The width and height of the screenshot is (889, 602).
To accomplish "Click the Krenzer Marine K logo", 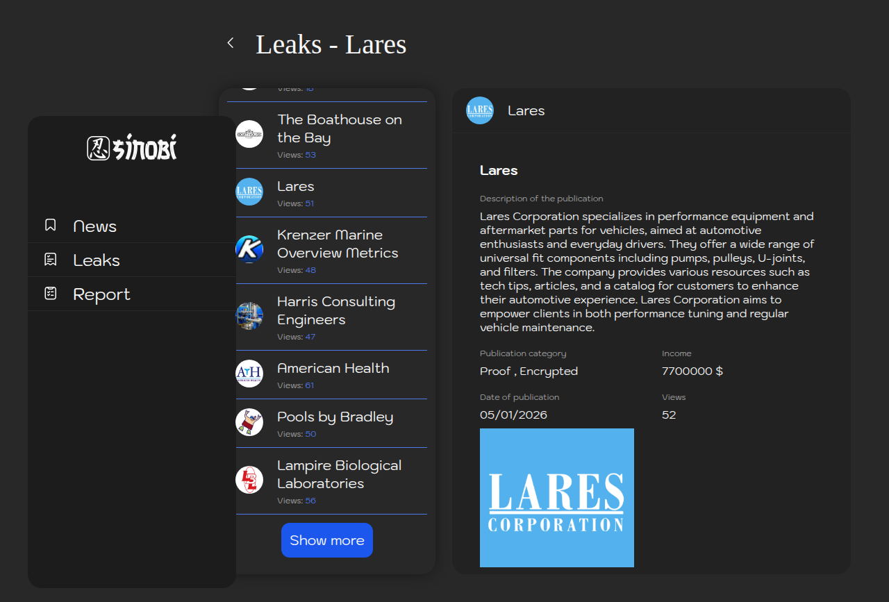I will coord(249,249).
